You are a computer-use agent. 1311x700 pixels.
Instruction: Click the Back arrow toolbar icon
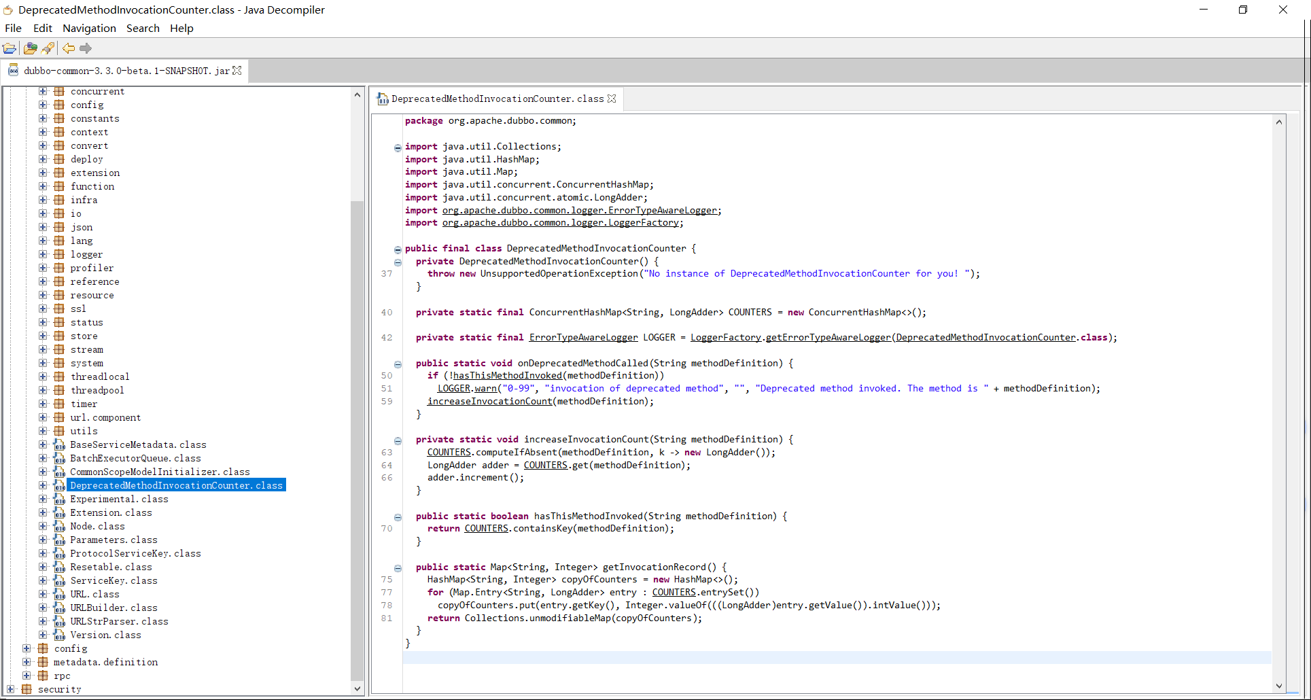(x=69, y=48)
